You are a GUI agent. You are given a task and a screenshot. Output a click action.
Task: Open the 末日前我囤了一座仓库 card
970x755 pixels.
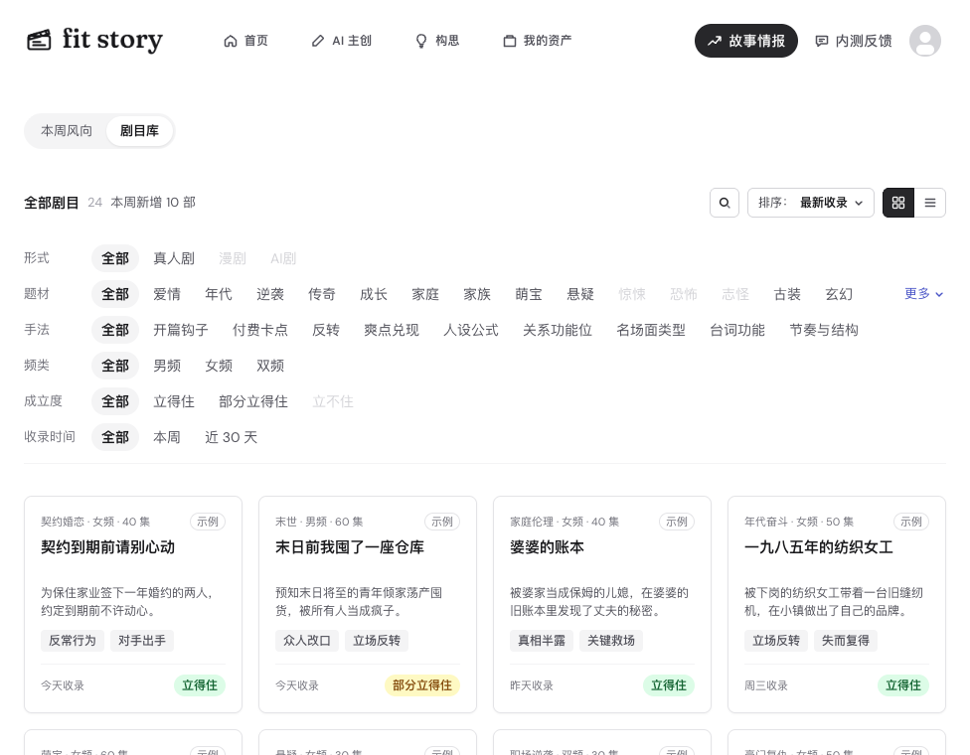[368, 604]
